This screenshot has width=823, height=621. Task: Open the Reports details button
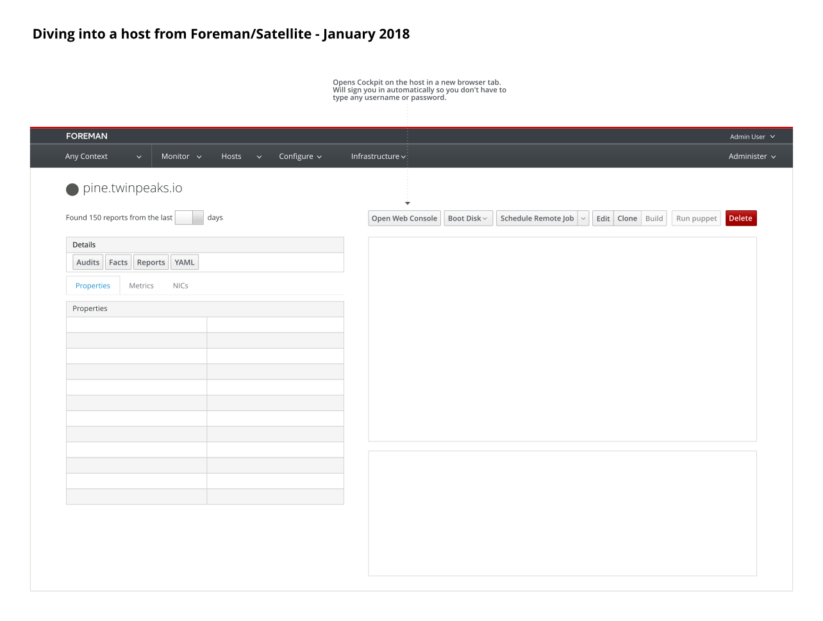point(151,262)
